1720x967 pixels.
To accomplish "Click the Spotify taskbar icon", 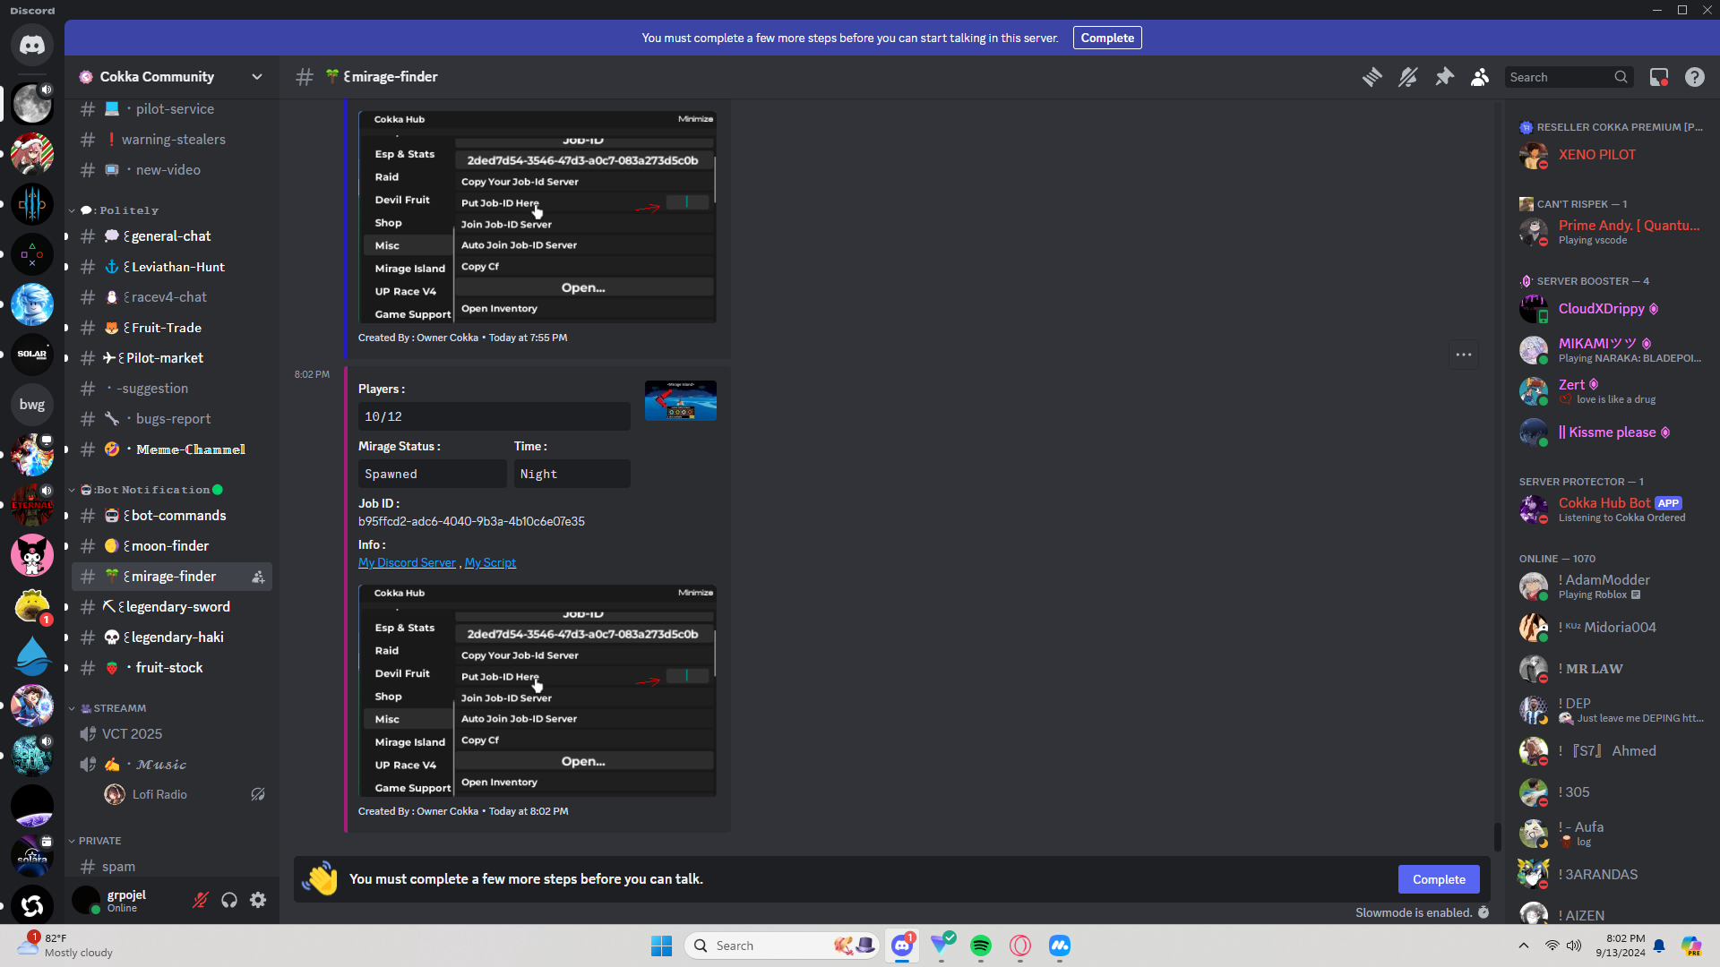I will pos(981,946).
